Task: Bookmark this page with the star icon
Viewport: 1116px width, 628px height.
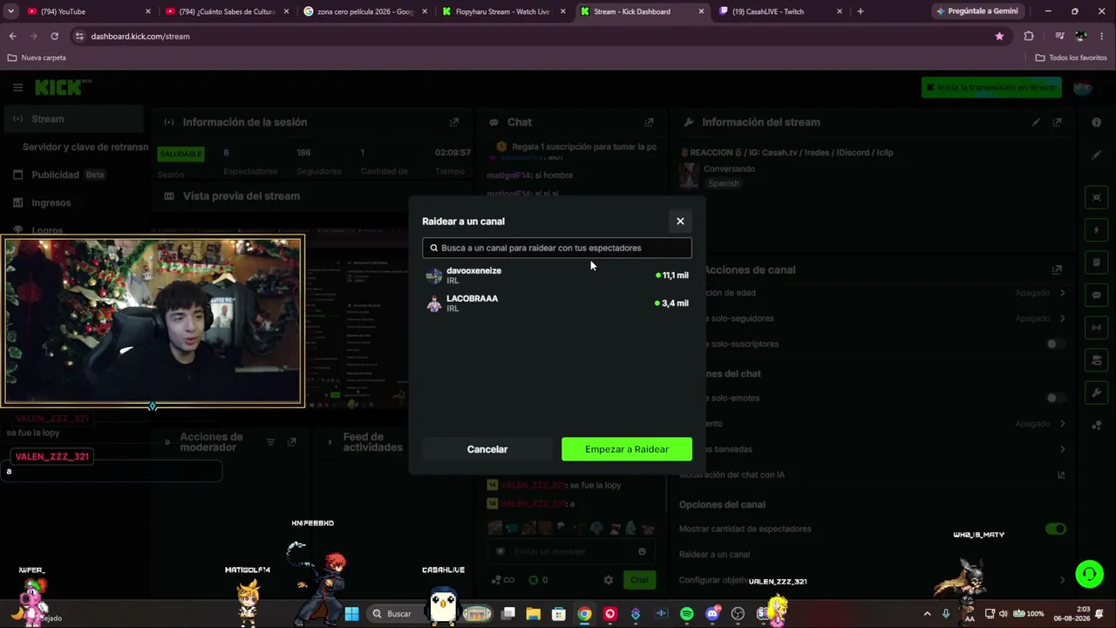Action: 999,37
